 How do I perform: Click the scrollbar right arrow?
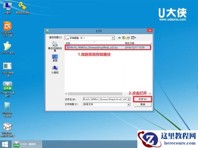click(x=150, y=94)
